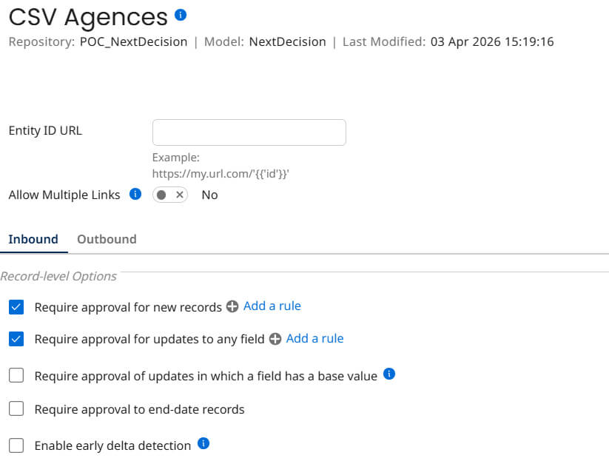Click the plus icon to add a new records rule
The image size is (609, 461).
pyautogui.click(x=232, y=306)
